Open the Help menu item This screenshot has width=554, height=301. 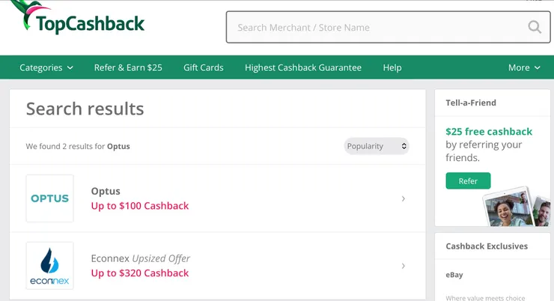[x=392, y=67]
